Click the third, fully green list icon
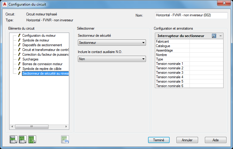233x149 pixels. (32, 139)
